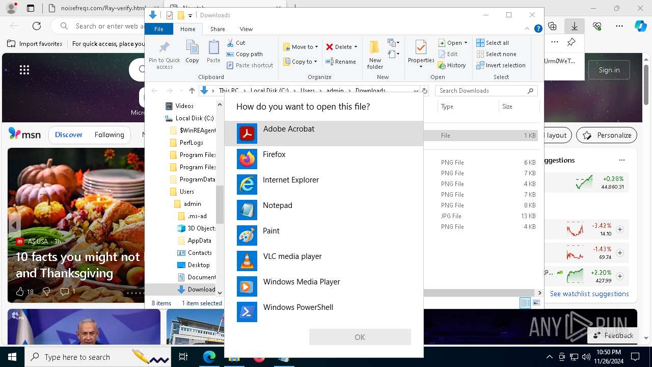Click Invert selection

(x=501, y=65)
